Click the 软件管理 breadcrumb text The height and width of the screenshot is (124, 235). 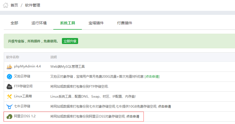33,5
